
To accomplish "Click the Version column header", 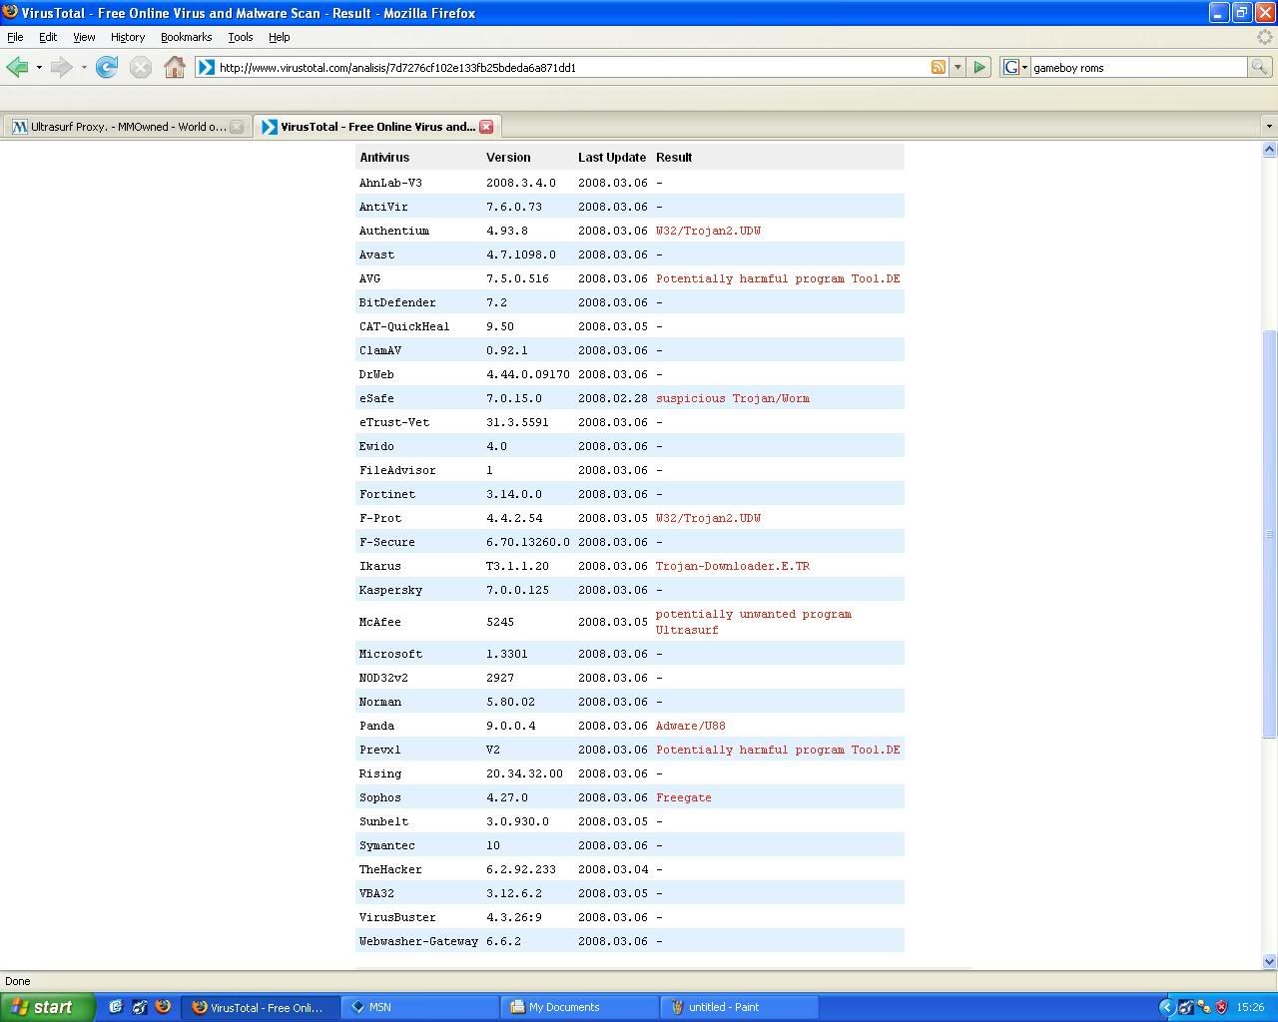I will 508,158.
